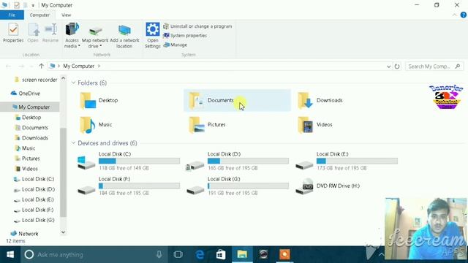The image size is (468, 263).
Task: Collapse the ribbon with the chevron
Action: click(x=454, y=15)
